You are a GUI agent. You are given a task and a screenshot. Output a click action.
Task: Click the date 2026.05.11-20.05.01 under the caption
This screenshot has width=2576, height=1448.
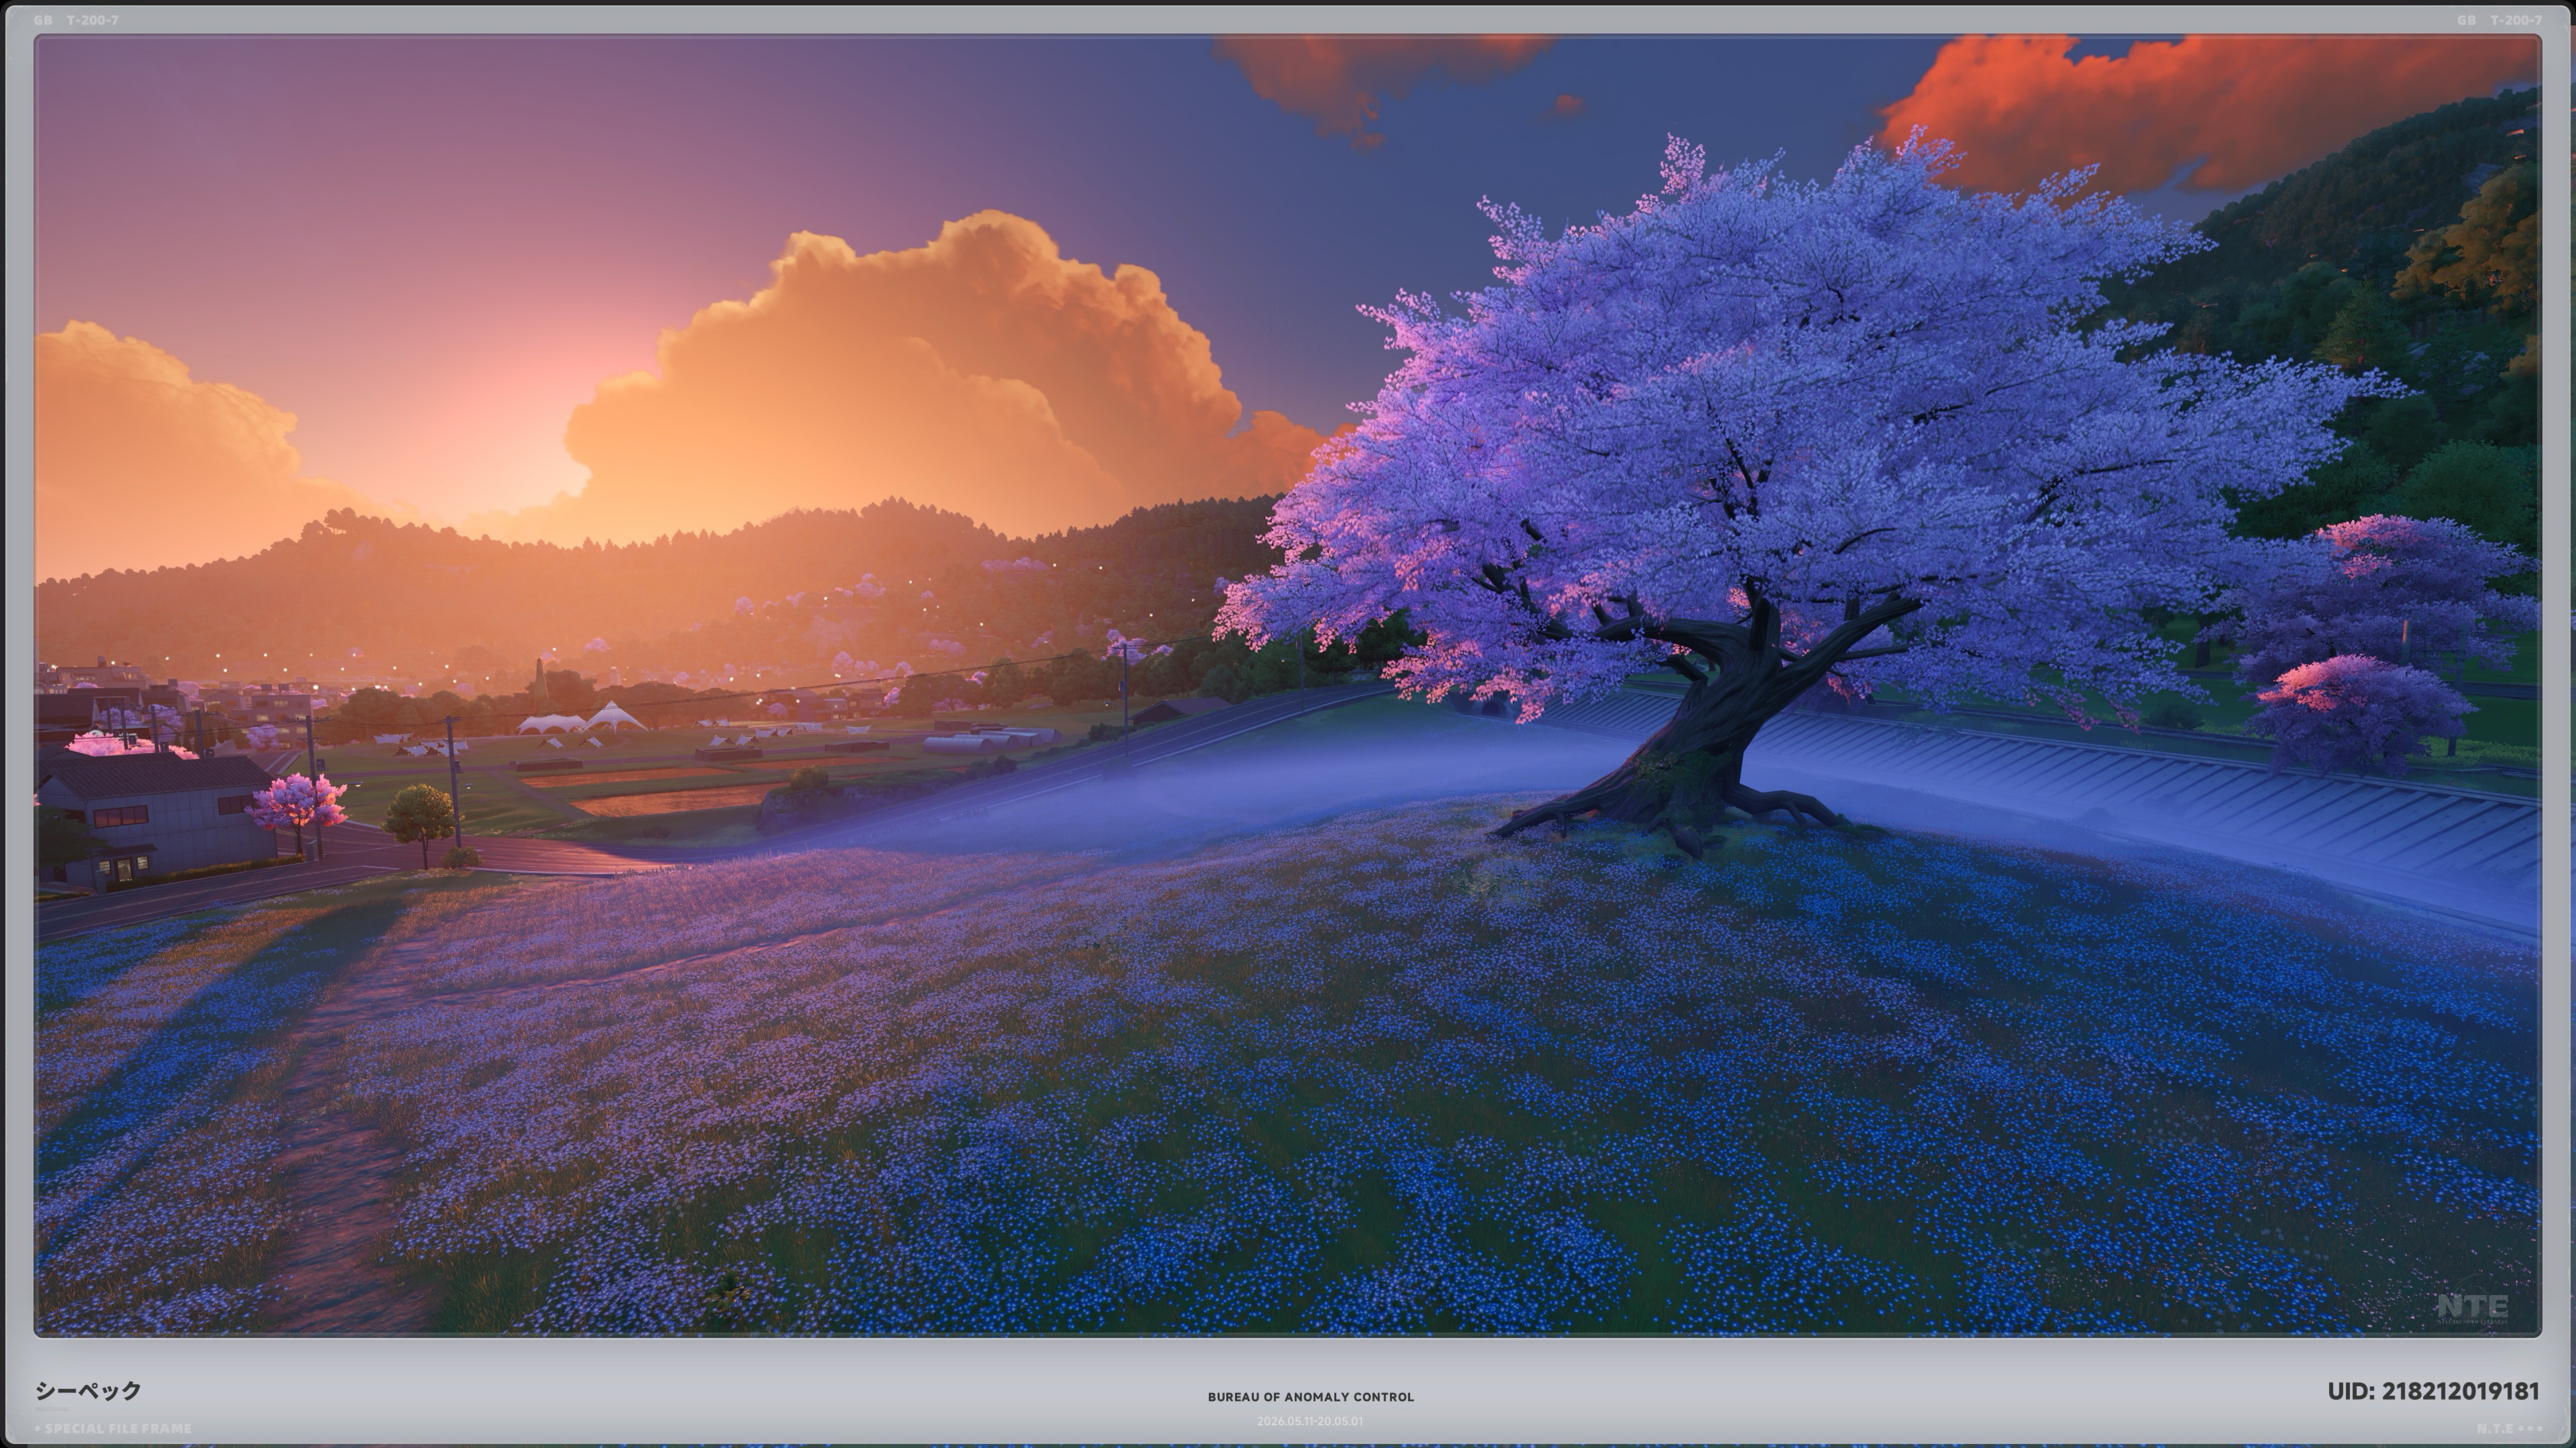coord(1310,1421)
